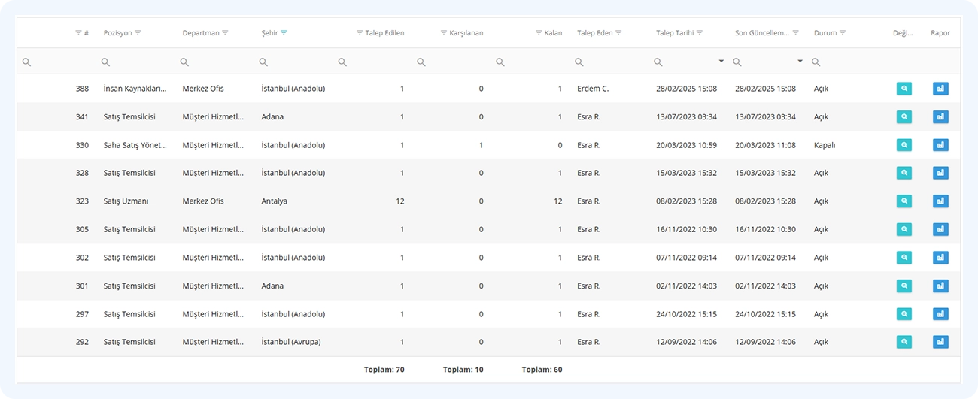Click filter icon next to Durum header

[843, 33]
